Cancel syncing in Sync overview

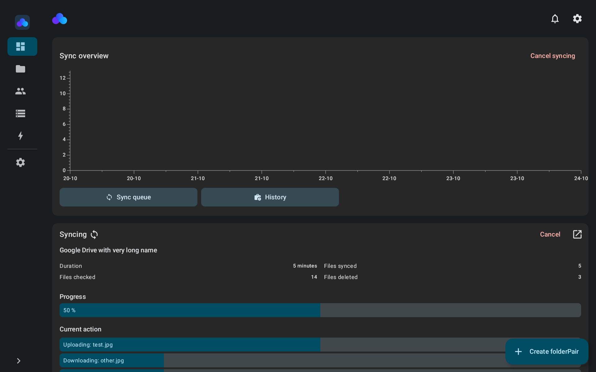(553, 56)
